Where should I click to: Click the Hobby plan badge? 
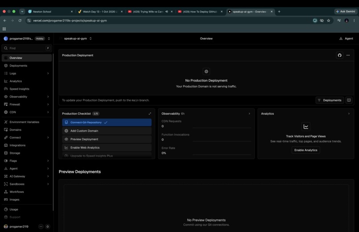tap(40, 39)
